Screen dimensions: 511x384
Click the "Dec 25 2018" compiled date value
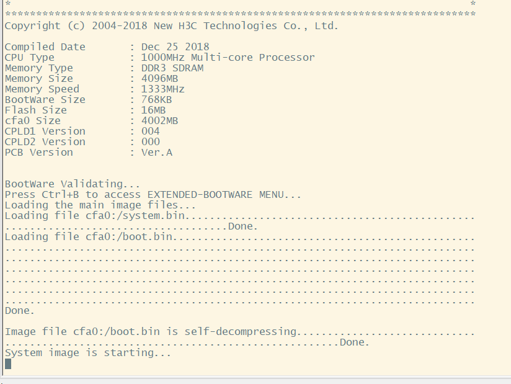[175, 47]
